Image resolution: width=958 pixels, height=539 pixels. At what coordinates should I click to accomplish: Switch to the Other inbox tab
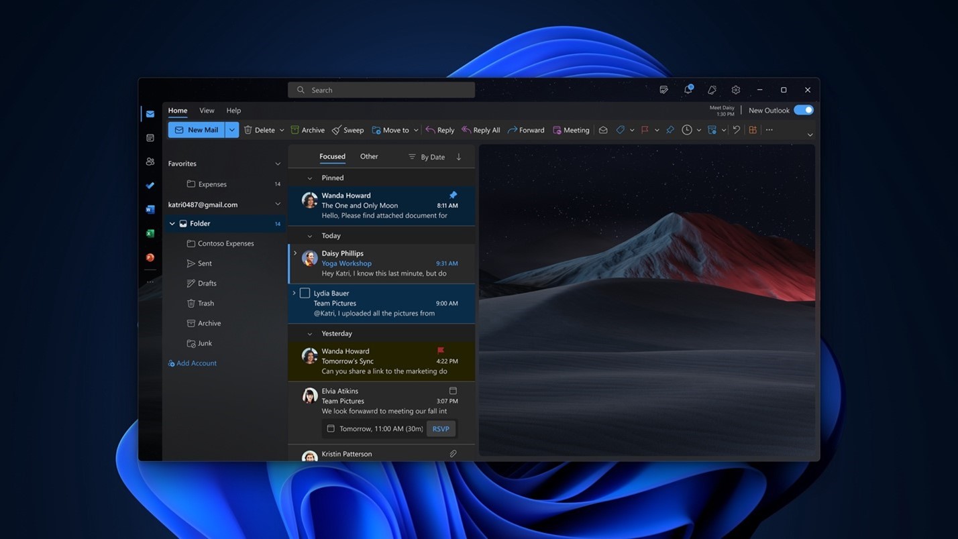[x=368, y=156]
